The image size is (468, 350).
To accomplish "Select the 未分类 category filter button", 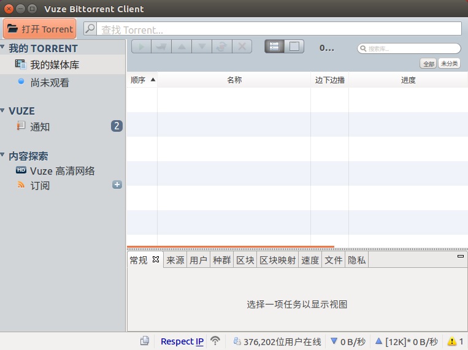I will click(449, 64).
